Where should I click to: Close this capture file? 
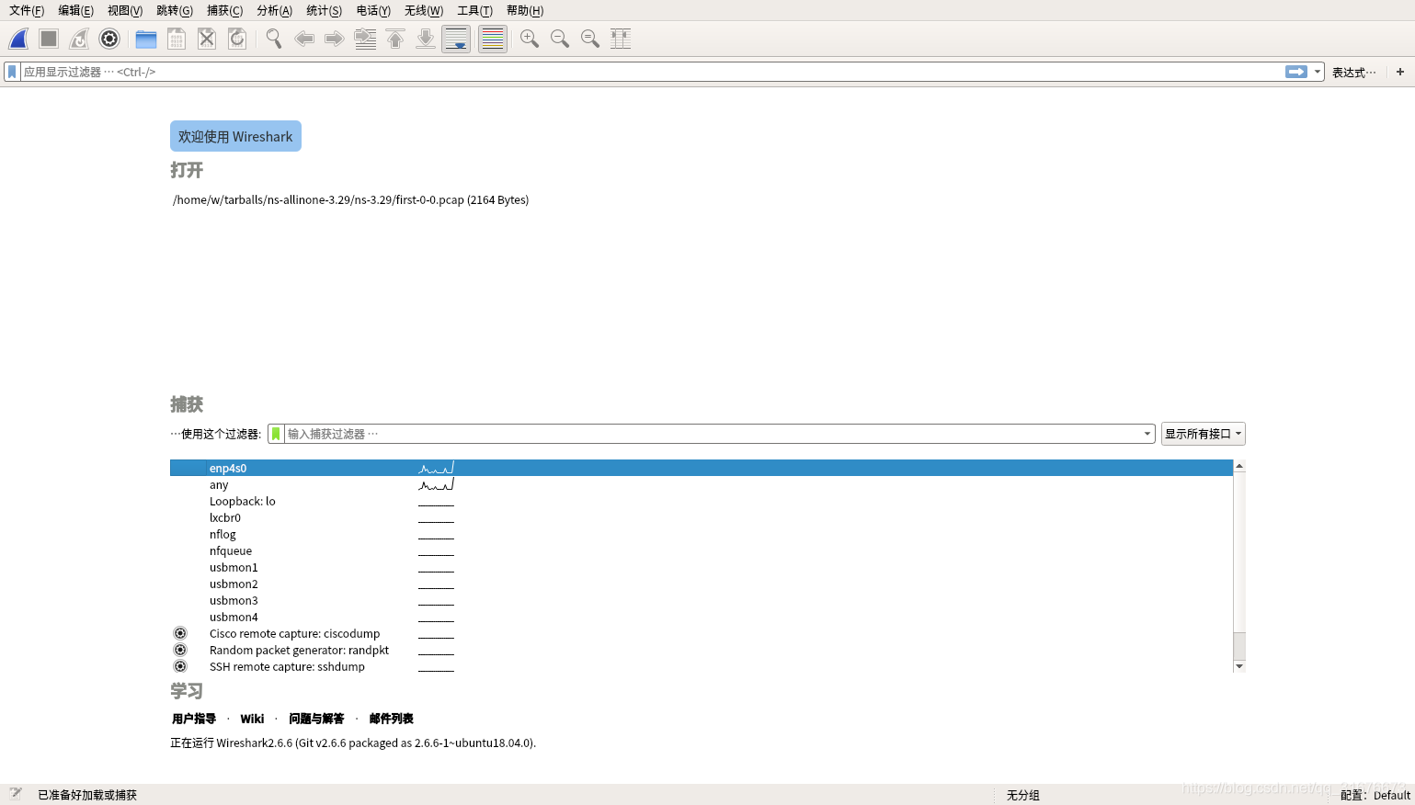point(207,39)
